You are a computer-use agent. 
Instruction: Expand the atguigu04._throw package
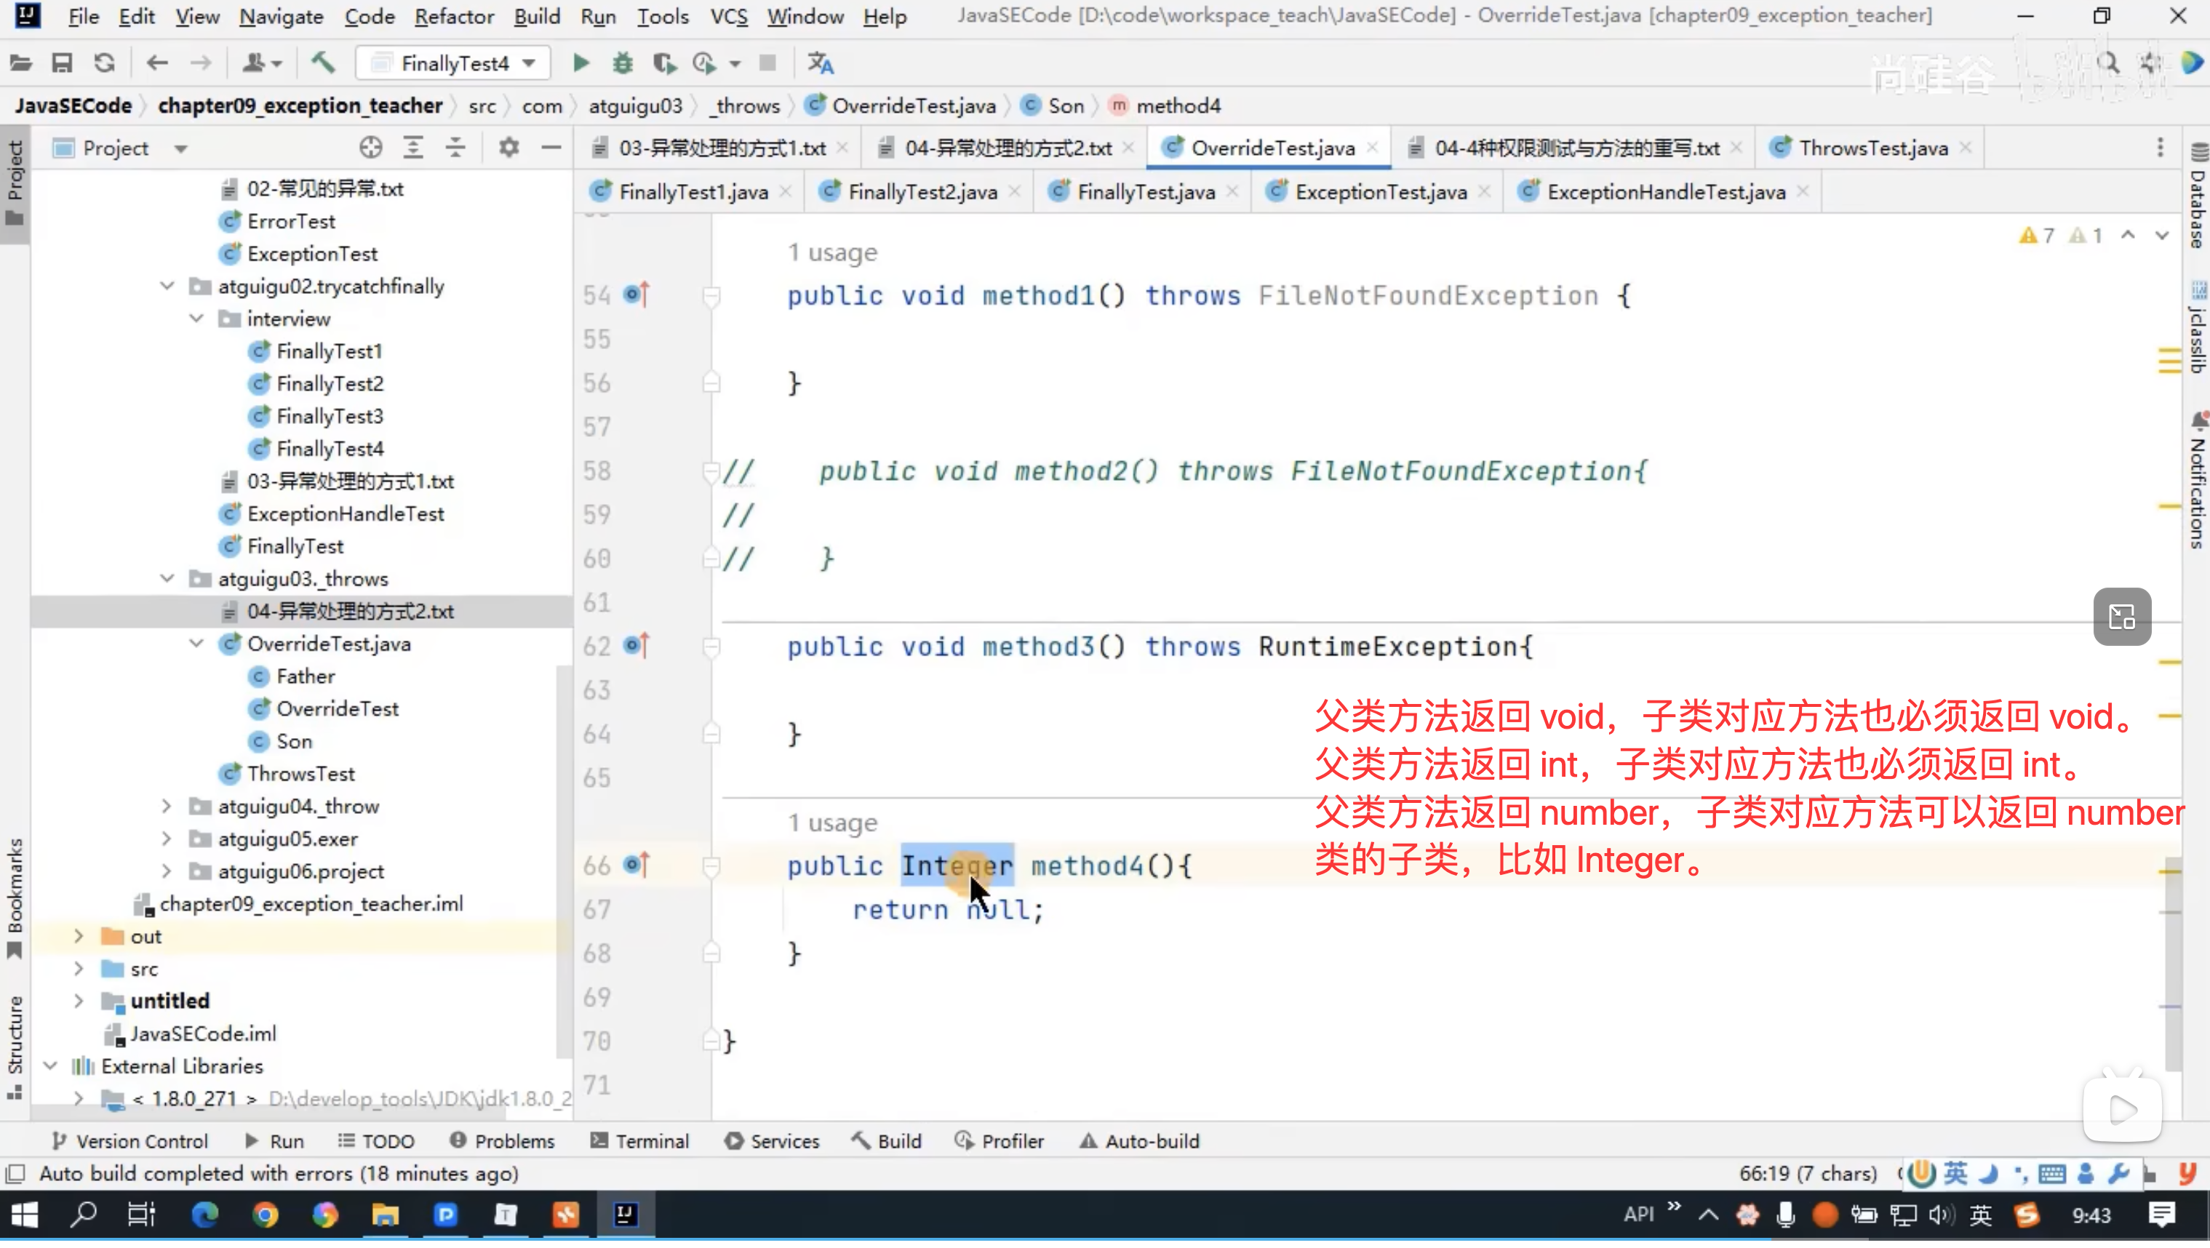coord(167,808)
